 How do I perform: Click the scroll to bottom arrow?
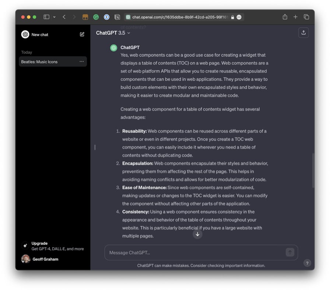coord(197,234)
